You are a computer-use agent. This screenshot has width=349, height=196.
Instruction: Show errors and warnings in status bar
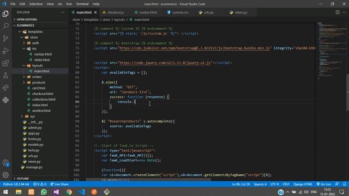(x=40, y=184)
